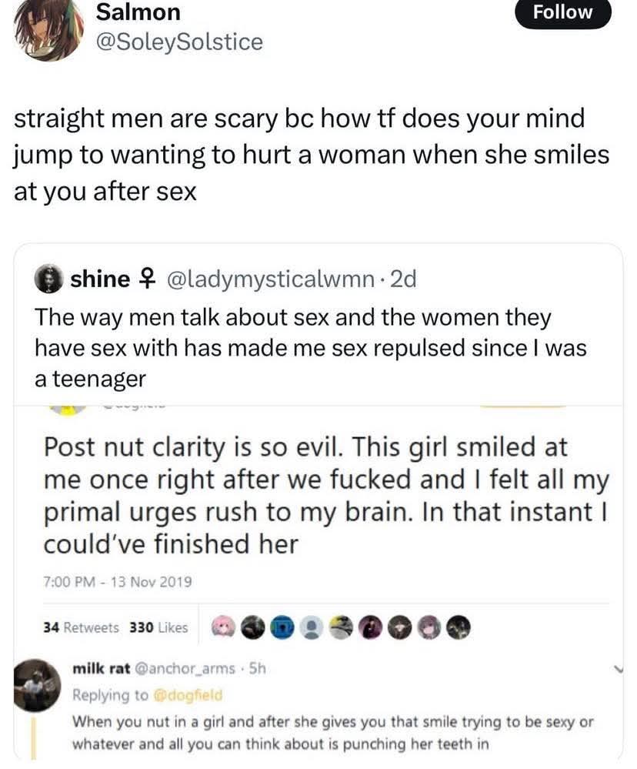Click the pink-haired liker avatar
Screen dimensions: 637x769
(223, 627)
